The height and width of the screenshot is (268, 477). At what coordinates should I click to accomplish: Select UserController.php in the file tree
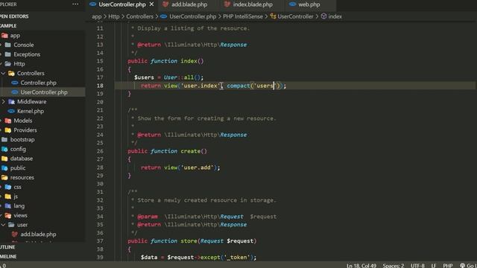pos(44,92)
